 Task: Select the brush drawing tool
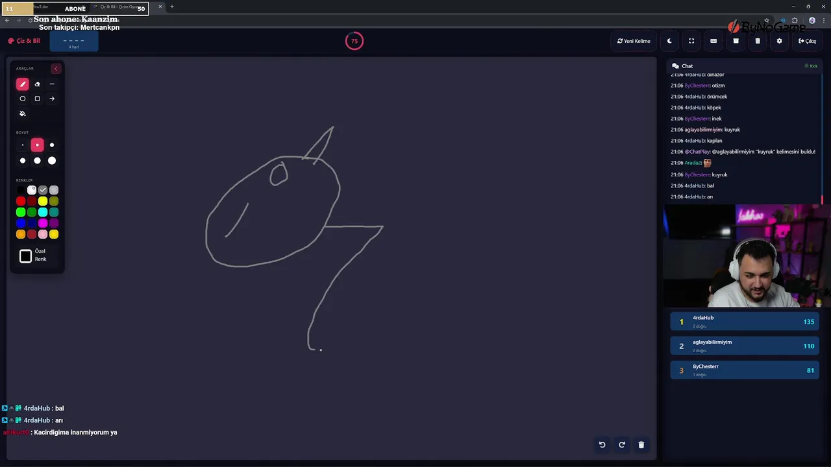point(23,84)
